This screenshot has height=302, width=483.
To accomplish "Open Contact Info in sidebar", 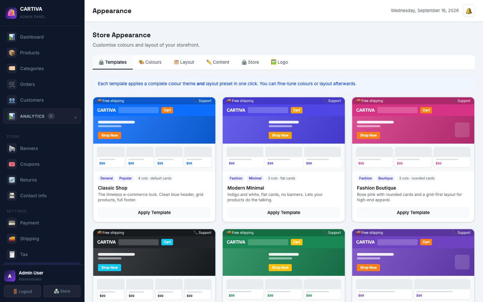I will (x=42, y=196).
